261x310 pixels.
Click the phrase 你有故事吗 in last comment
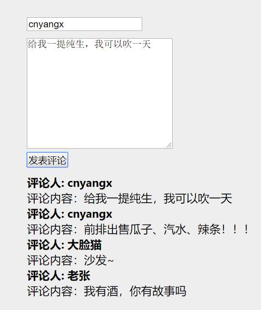click(x=158, y=291)
